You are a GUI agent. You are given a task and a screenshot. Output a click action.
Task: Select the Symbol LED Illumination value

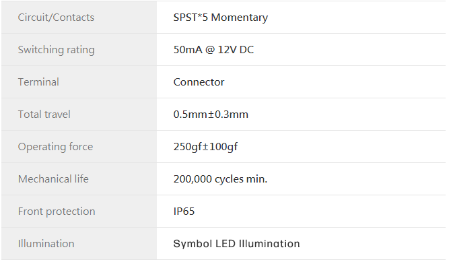[x=236, y=244]
